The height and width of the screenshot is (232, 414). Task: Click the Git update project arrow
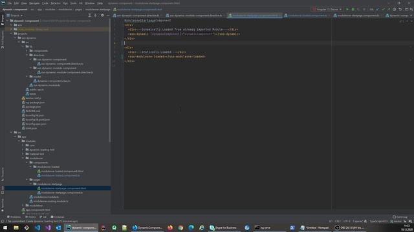378,9
